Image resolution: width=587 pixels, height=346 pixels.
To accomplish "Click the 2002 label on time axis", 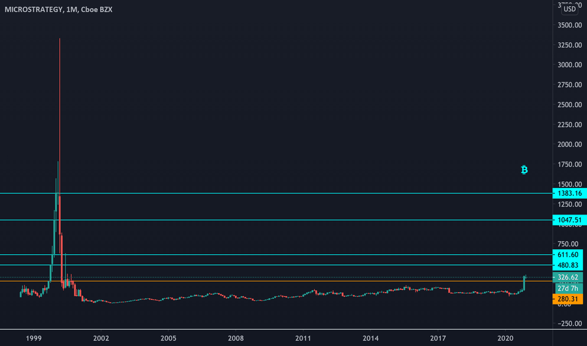I will pyautogui.click(x=101, y=338).
